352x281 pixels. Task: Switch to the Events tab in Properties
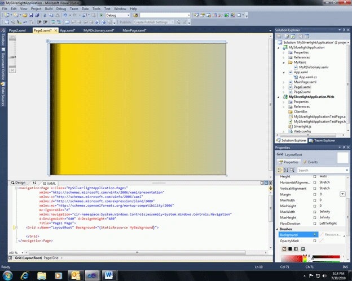tap(311, 162)
